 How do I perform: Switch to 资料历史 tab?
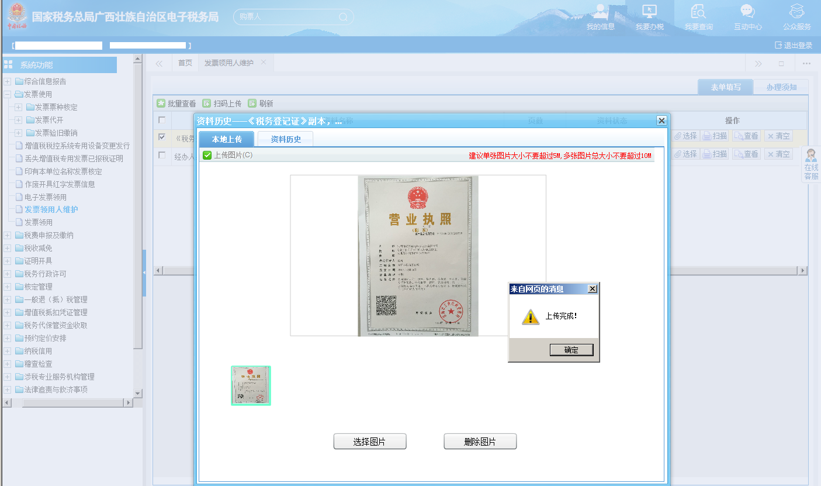[286, 139]
